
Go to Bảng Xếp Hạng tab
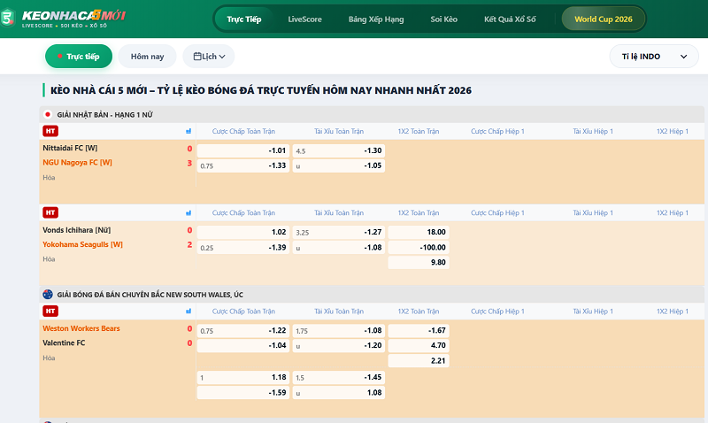coord(376,19)
